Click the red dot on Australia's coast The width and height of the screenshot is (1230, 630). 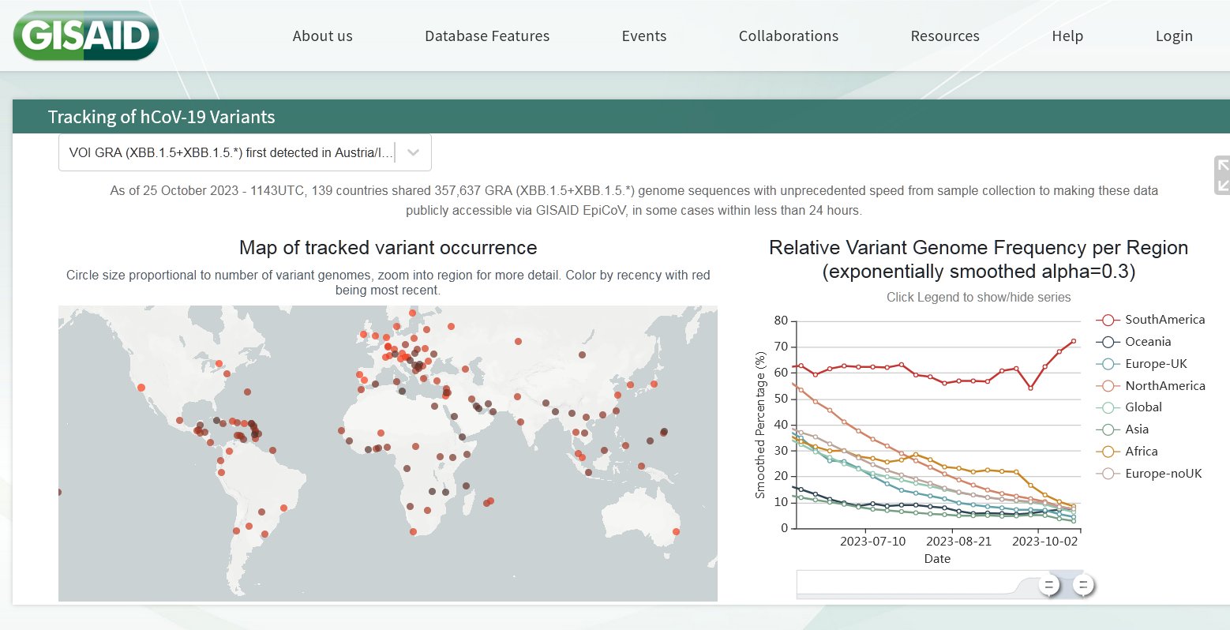tap(676, 532)
